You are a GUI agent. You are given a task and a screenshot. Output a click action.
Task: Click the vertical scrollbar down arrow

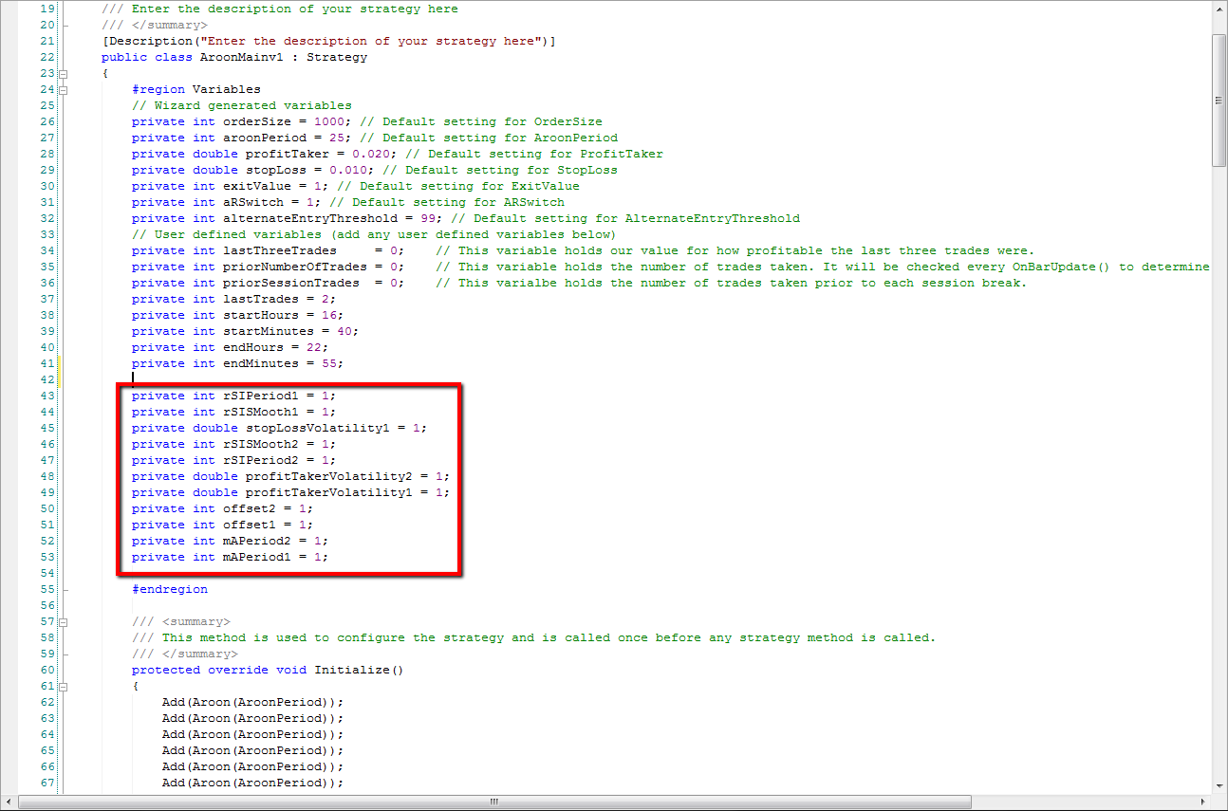[x=1219, y=785]
